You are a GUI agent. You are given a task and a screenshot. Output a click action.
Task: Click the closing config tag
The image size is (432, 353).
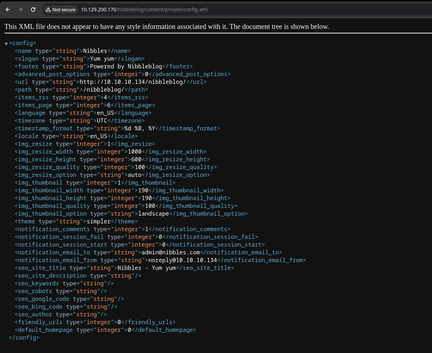(24, 337)
